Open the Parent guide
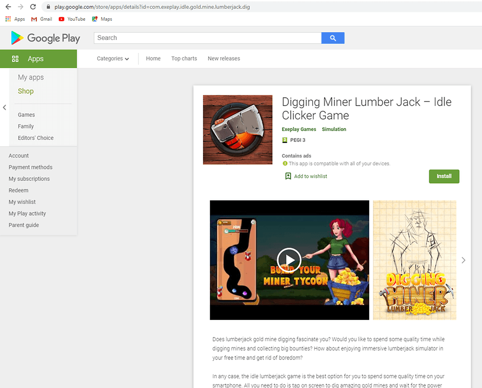482x388 pixels. coord(24,225)
